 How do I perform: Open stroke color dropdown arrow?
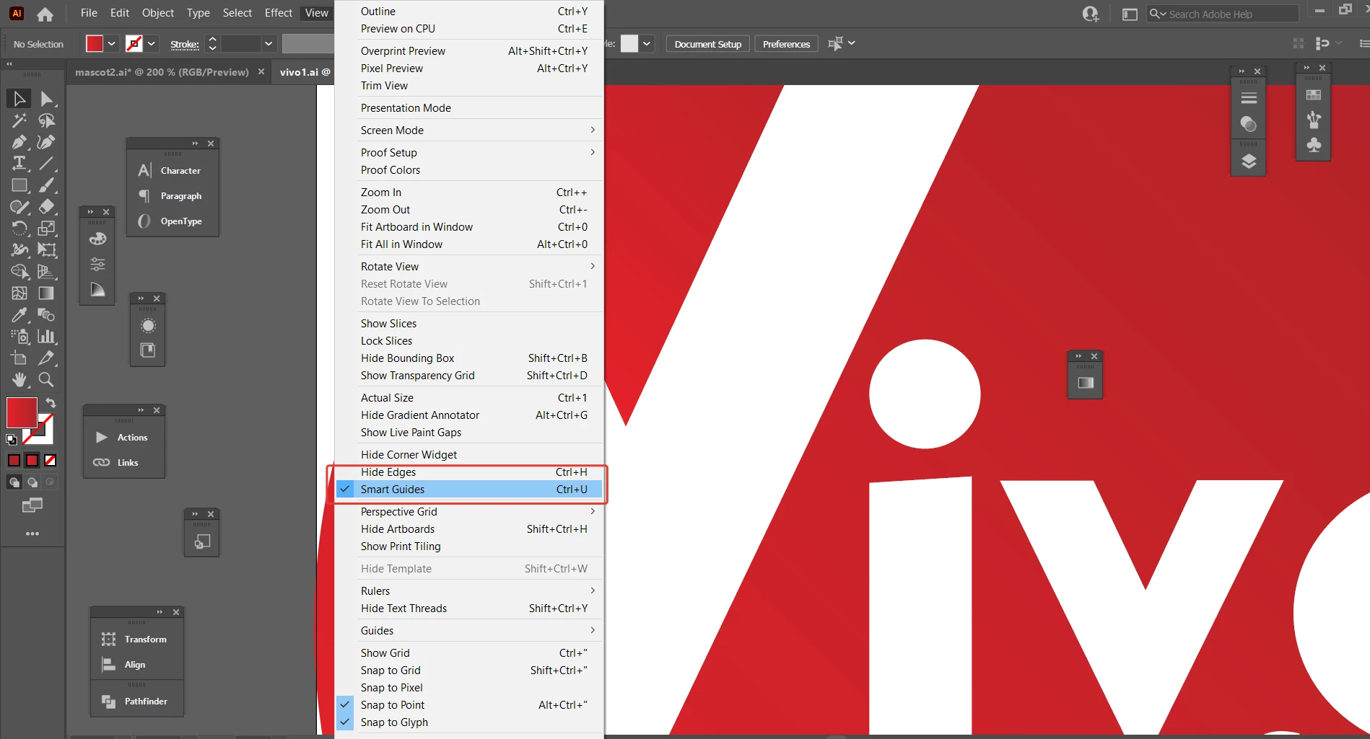point(152,44)
